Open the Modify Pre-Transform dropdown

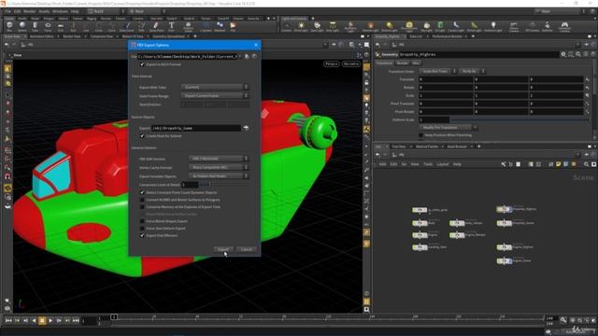pyautogui.click(x=448, y=127)
